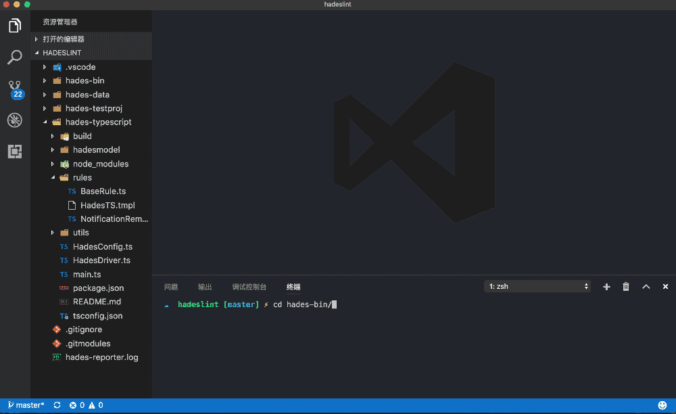Viewport: 676px width, 414px height.
Task: Expand the hades-bin folder arrow
Action: click(x=45, y=80)
